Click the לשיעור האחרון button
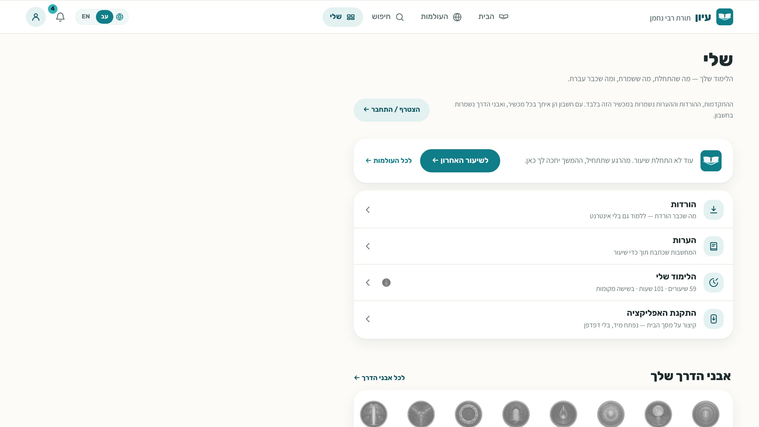The width and height of the screenshot is (759, 427). [x=460, y=161]
